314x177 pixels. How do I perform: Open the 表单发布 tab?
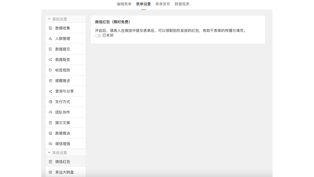pos(162,4)
